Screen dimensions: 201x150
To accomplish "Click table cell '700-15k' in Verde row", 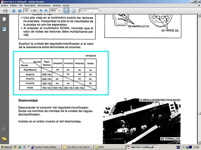I will click(x=46, y=88).
